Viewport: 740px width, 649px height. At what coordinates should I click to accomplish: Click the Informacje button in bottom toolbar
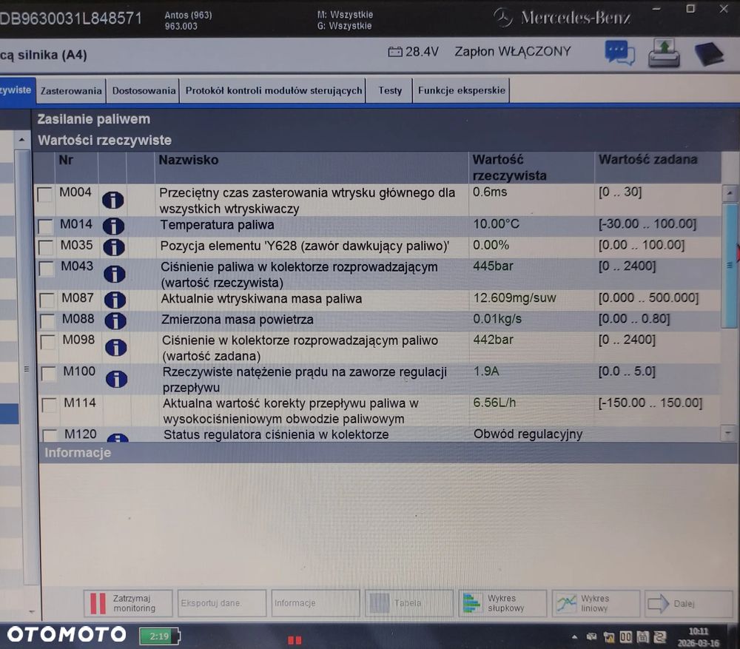click(x=315, y=603)
